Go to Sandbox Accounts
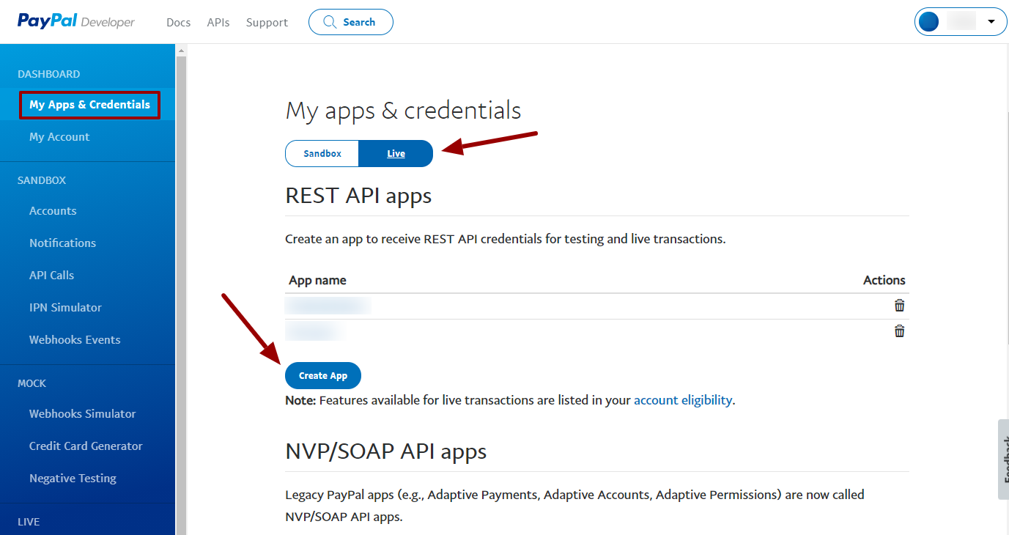 tap(53, 211)
